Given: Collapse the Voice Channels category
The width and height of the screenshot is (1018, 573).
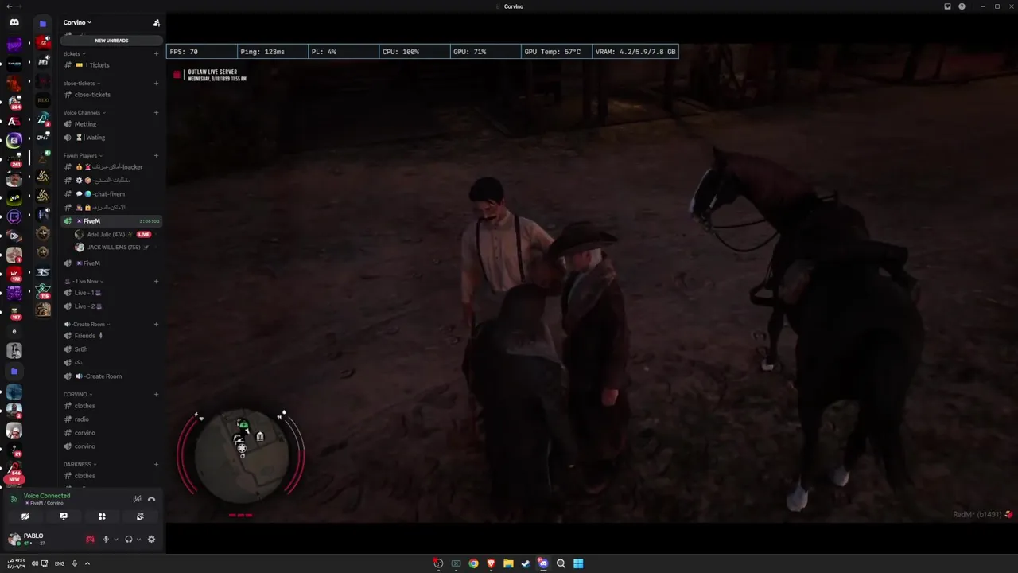Looking at the screenshot, I should point(84,112).
